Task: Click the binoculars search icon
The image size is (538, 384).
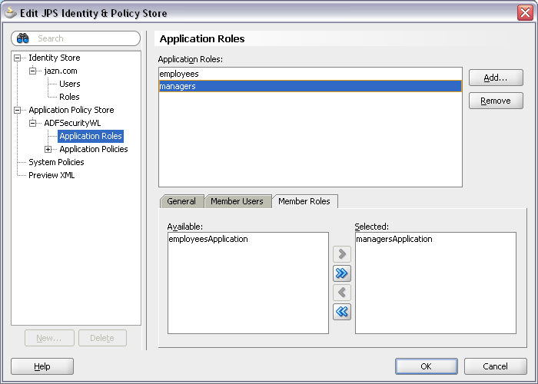Action: 22,38
